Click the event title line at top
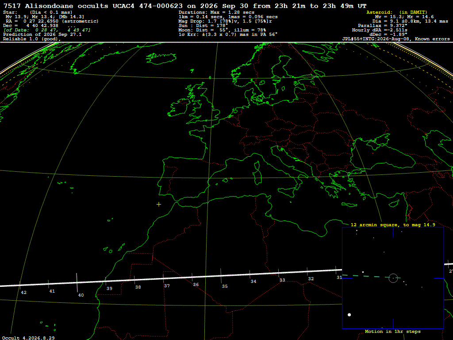453x340 pixels. point(185,6)
